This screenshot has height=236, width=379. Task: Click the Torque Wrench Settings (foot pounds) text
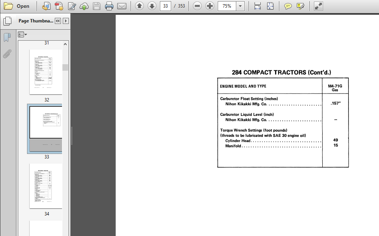(x=253, y=130)
